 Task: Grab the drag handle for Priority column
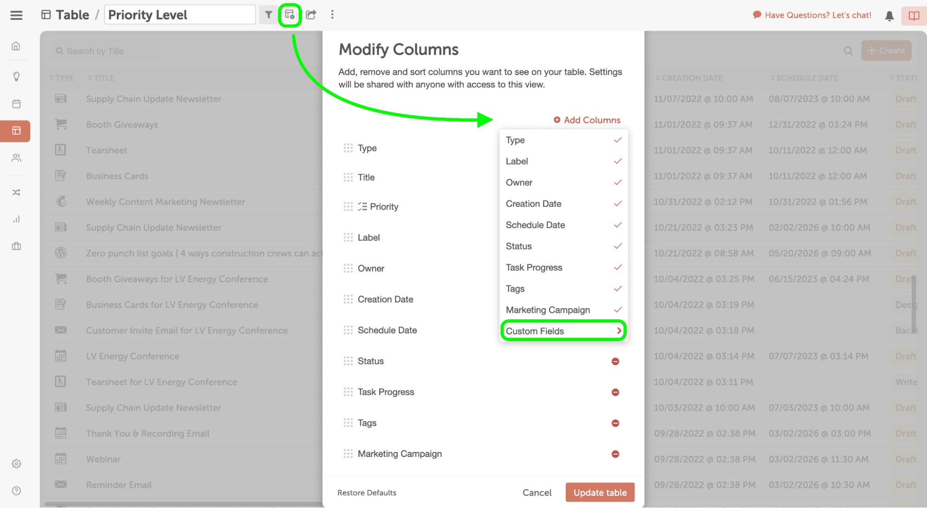pyautogui.click(x=348, y=206)
